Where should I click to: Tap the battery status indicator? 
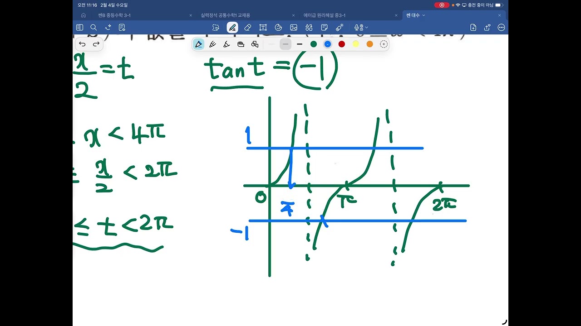pyautogui.click(x=499, y=5)
